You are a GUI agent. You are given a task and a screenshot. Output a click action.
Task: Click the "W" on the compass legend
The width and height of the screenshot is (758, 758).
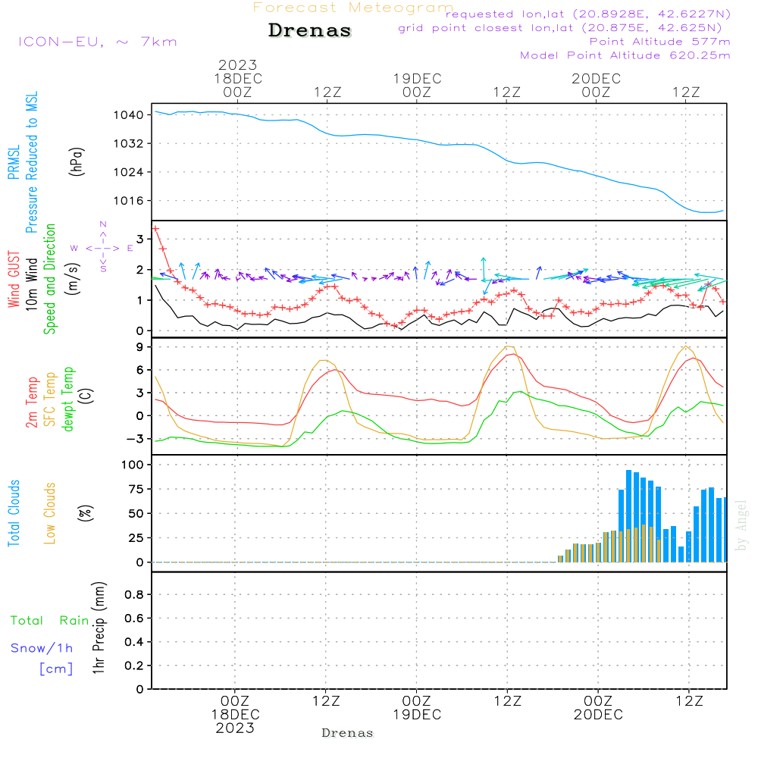pyautogui.click(x=74, y=248)
